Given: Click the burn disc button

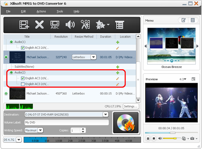Looking at the screenshot, I should click(126, 123).
